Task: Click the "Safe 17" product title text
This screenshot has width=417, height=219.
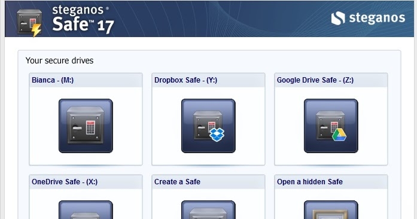Action: [x=83, y=25]
